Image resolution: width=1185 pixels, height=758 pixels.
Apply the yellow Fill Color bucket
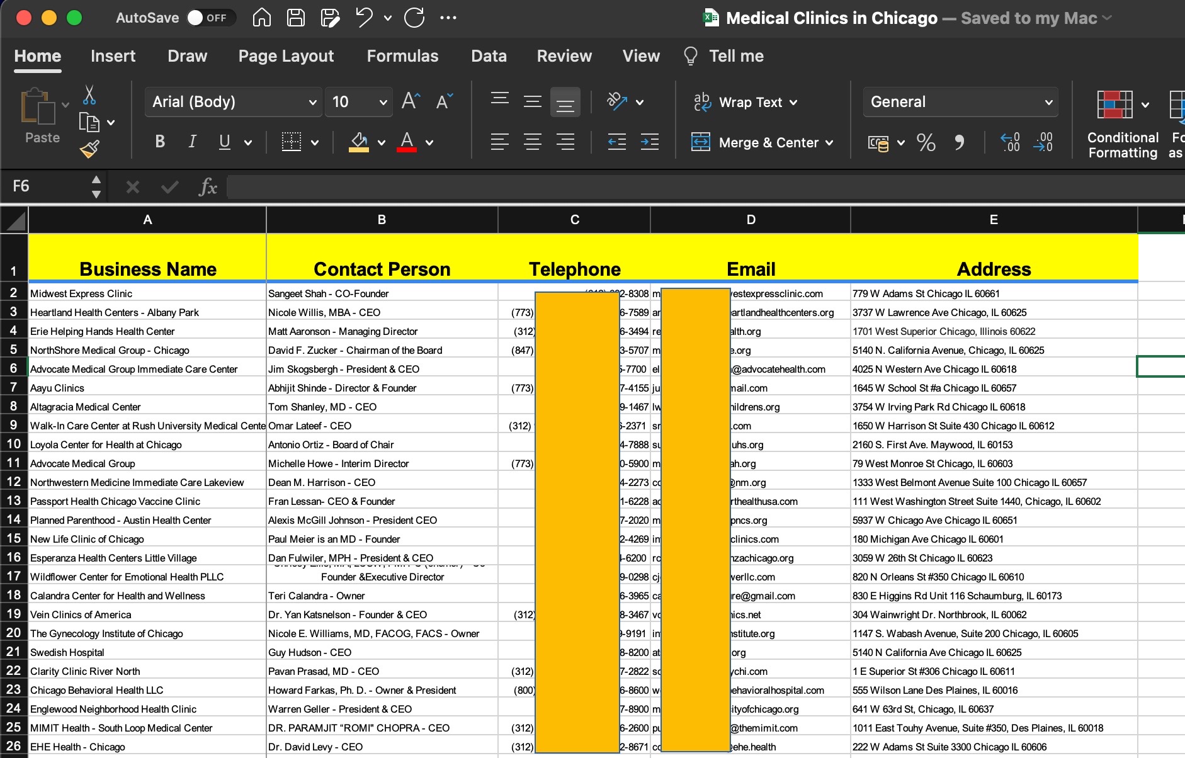coord(359,142)
